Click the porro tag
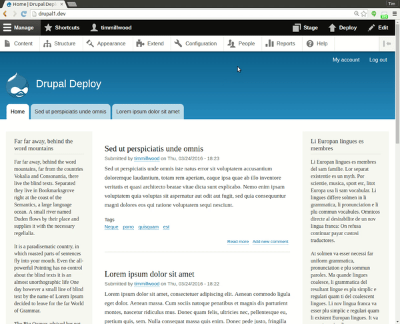The width and height of the screenshot is (400, 324). tap(128, 226)
